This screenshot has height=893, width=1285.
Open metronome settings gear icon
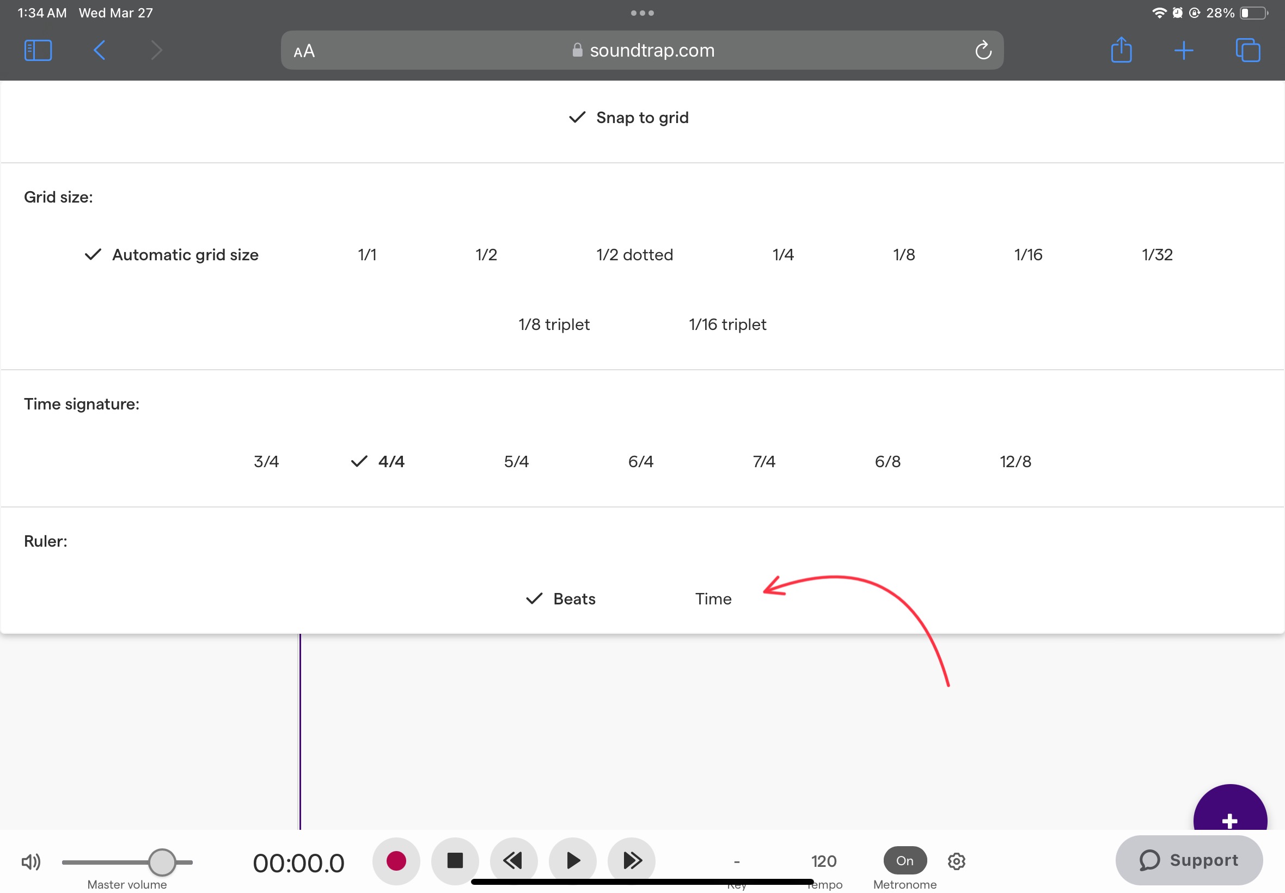pos(956,861)
